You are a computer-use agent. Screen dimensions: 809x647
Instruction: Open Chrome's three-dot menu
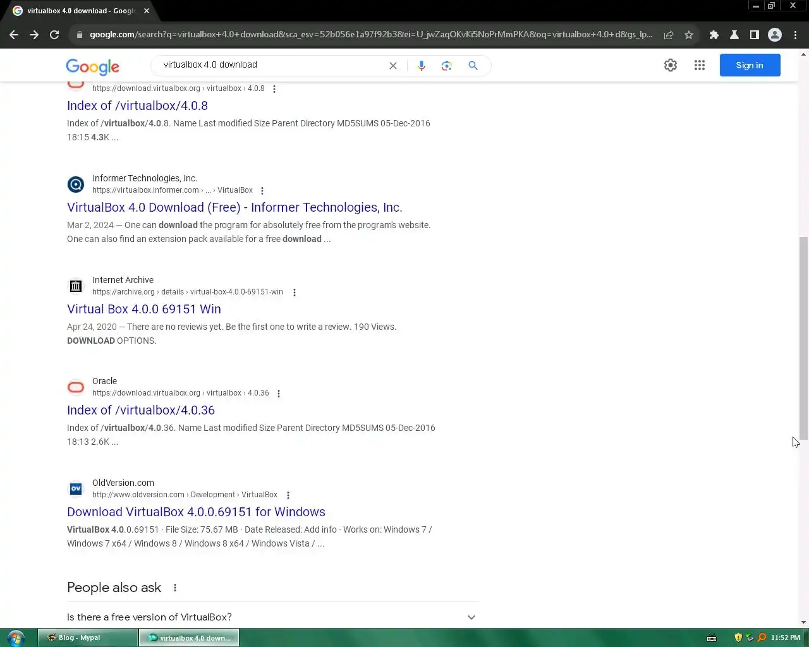795,35
